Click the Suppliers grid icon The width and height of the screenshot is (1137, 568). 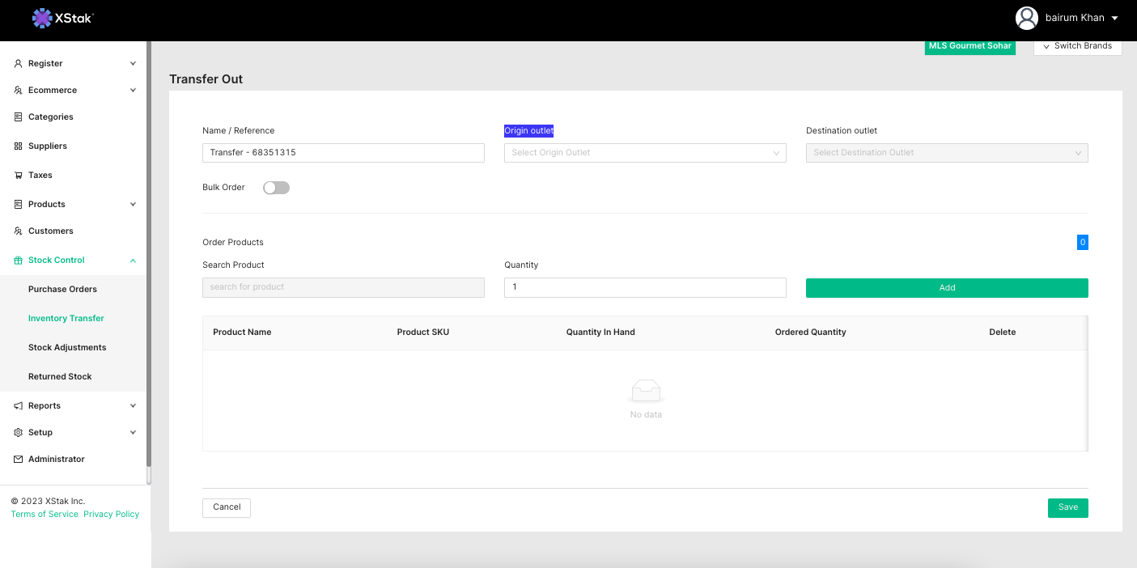pos(19,146)
